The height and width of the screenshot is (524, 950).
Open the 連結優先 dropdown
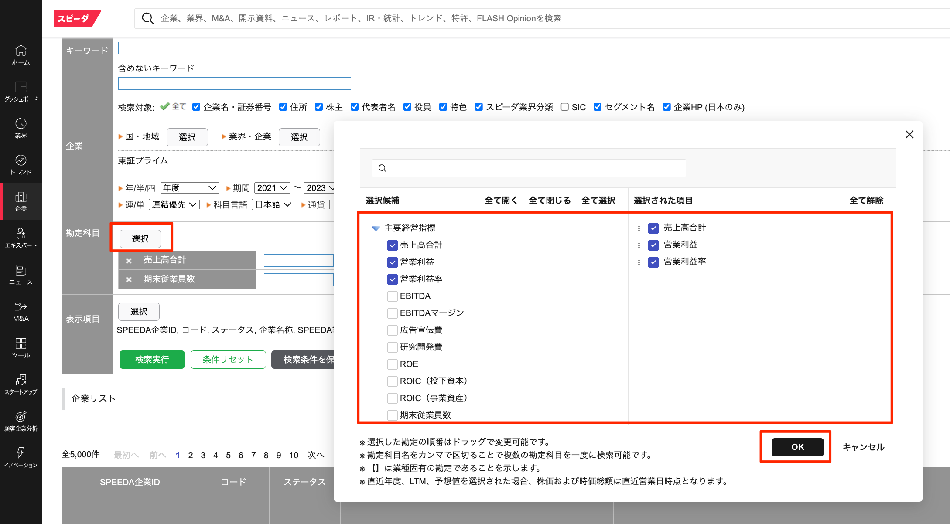[x=174, y=204]
